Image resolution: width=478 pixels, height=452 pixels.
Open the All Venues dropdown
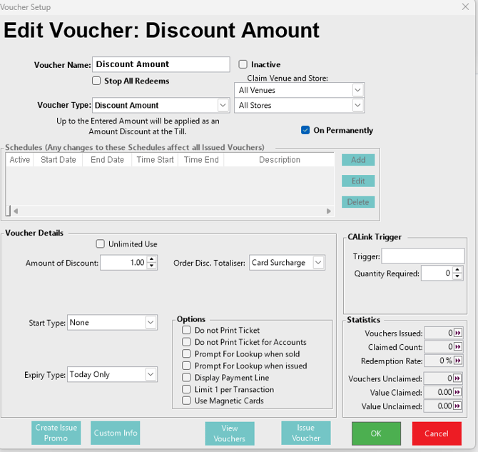tap(357, 90)
